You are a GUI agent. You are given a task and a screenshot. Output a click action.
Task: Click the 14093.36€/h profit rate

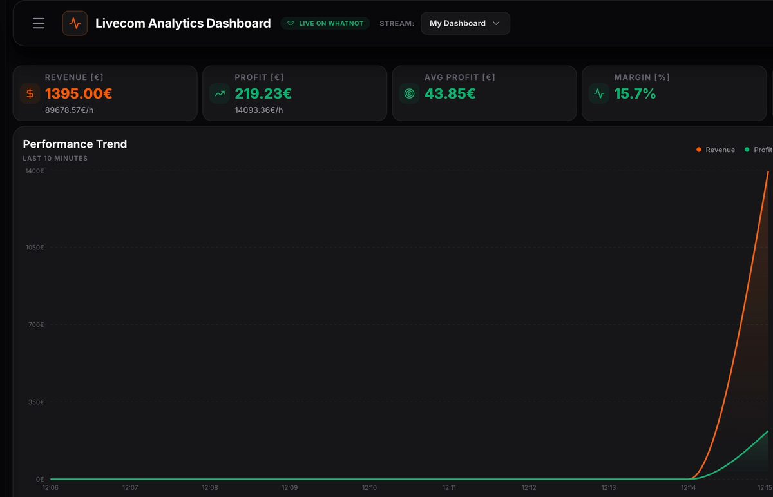coord(259,110)
